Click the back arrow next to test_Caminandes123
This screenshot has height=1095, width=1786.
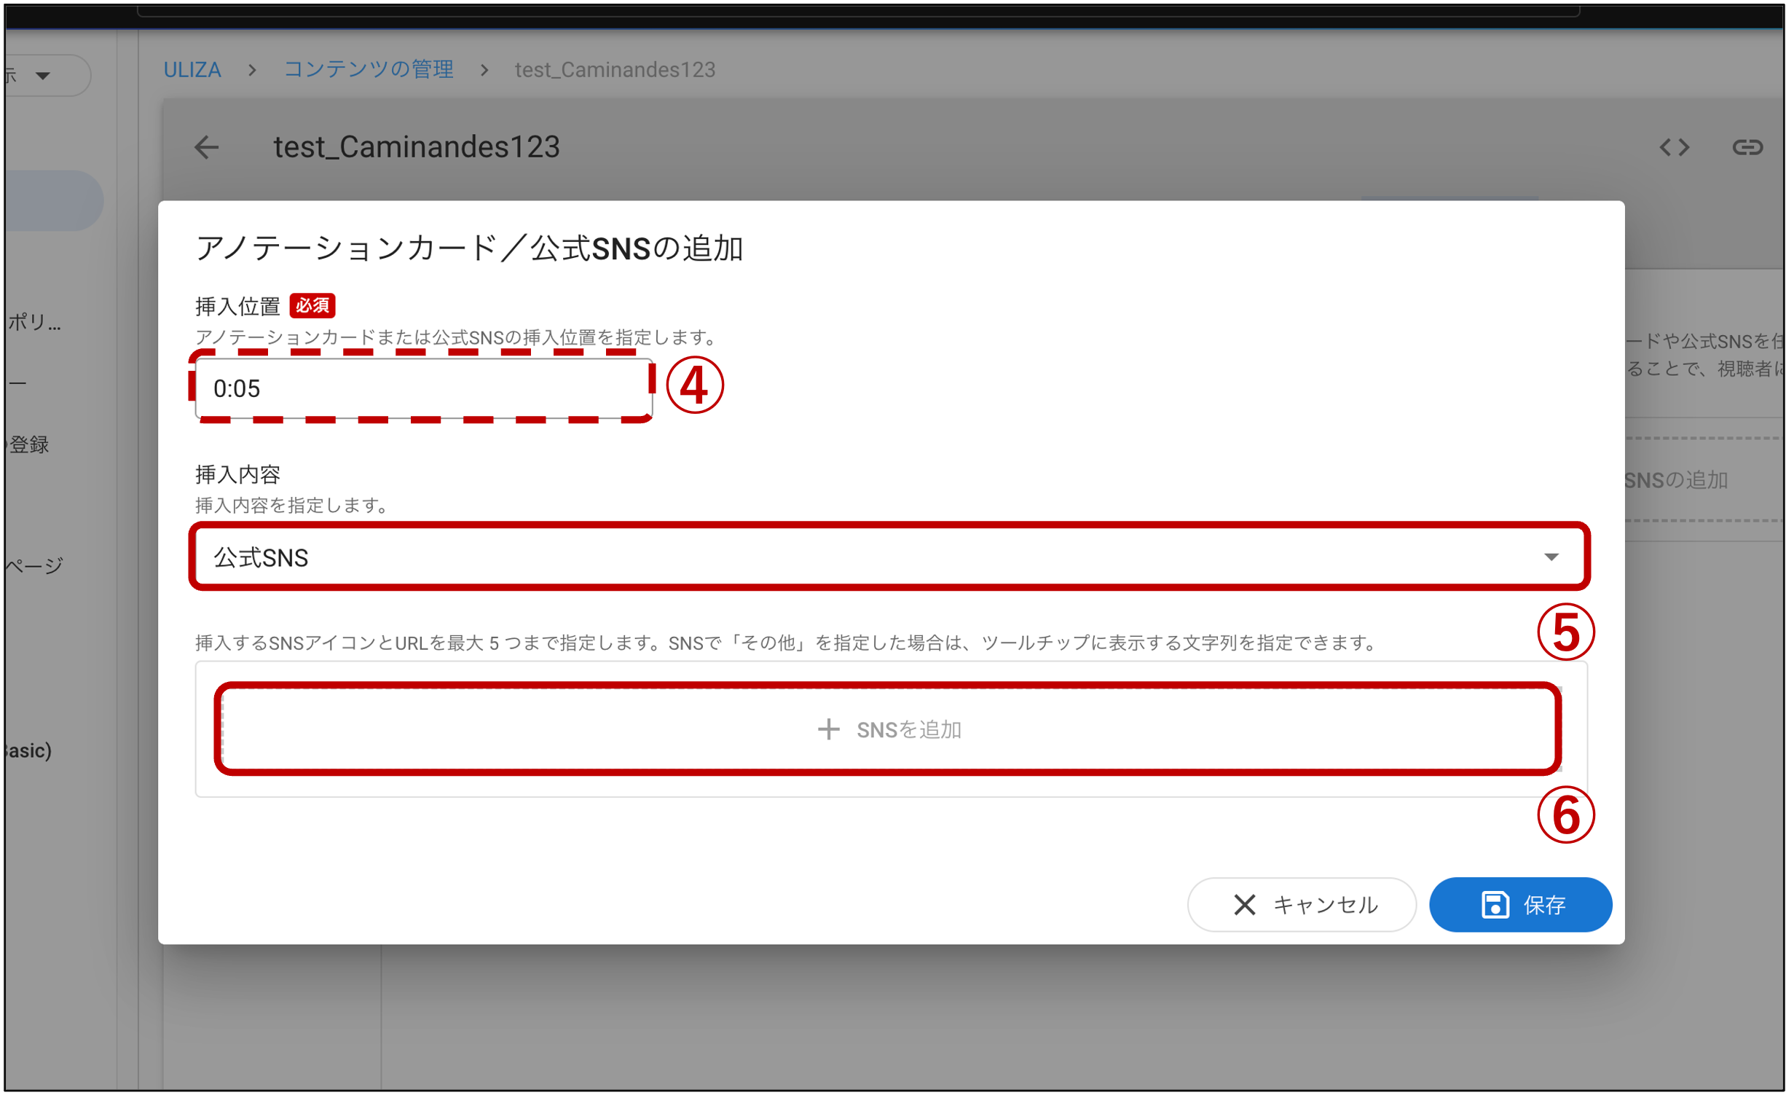tap(207, 147)
